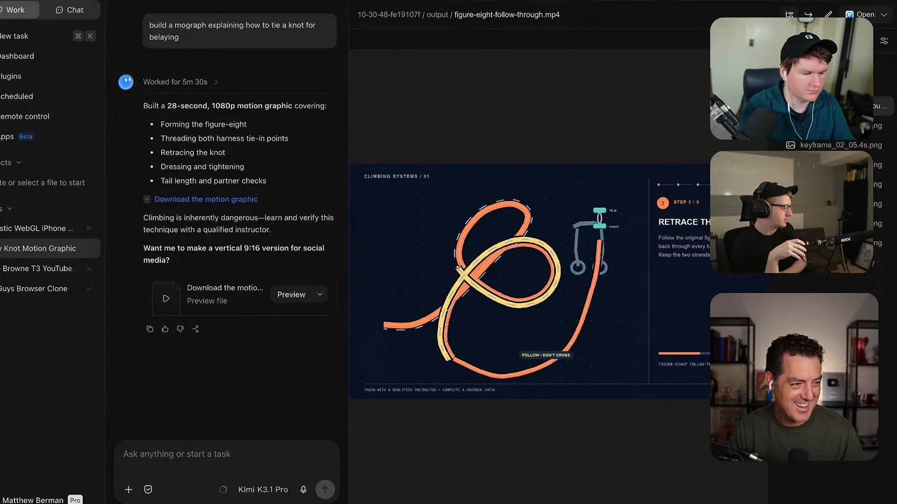Click the Preview button on file card

[x=291, y=295]
